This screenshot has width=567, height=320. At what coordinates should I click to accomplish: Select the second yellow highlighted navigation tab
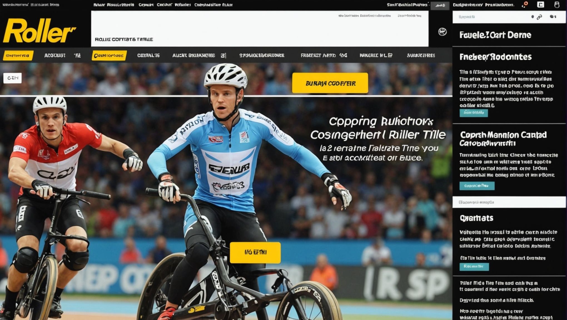coord(109,56)
